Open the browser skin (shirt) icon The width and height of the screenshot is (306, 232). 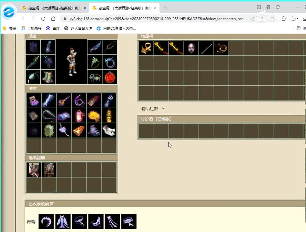[278, 7]
